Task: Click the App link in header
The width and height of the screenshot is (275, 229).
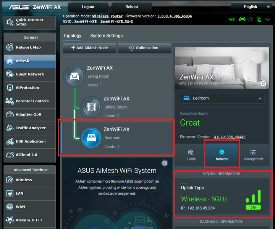Action: (232, 19)
